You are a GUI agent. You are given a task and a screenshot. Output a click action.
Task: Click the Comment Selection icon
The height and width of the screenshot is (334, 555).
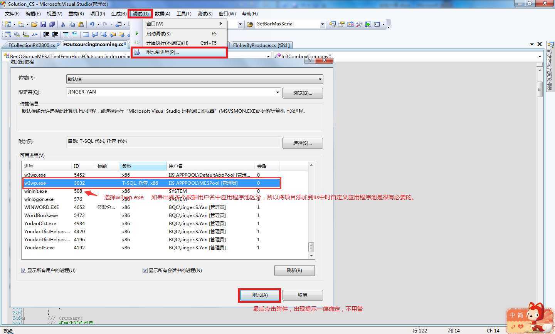pyautogui.click(x=66, y=35)
